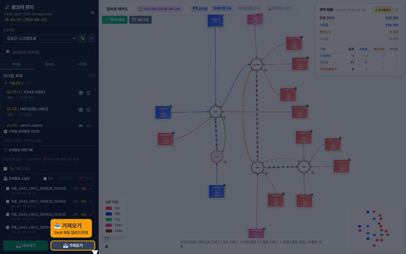Click the 상태불일치 warning badge
This screenshot has height=254, width=406.
click(x=383, y=10)
